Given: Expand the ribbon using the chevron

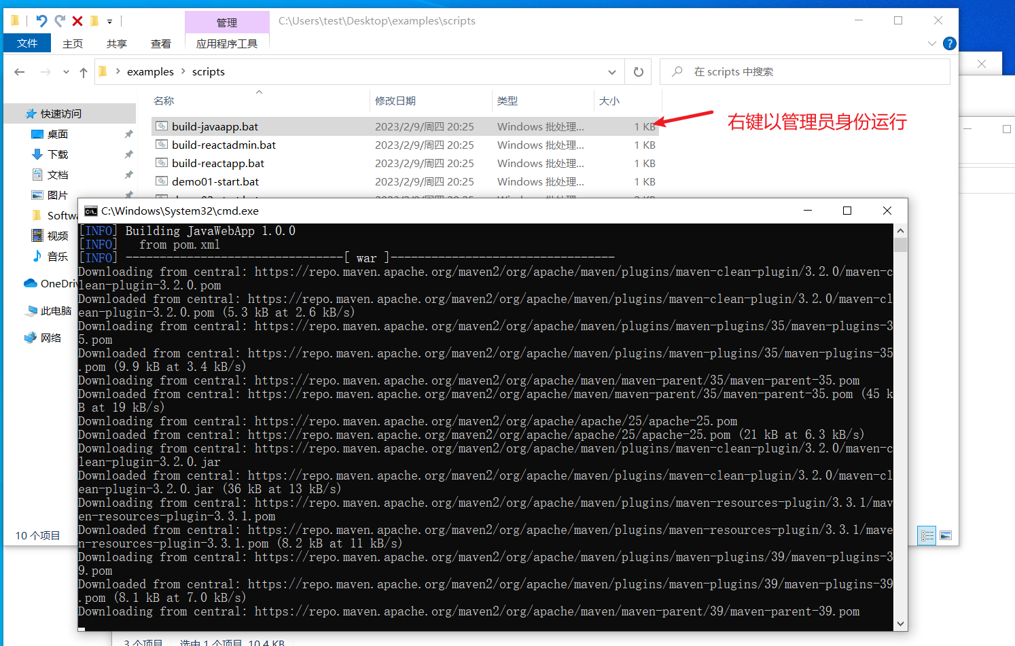Looking at the screenshot, I should [x=931, y=43].
